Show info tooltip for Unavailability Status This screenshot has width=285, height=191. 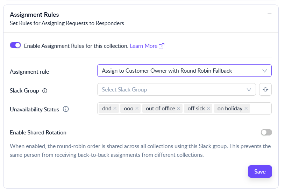(66, 109)
